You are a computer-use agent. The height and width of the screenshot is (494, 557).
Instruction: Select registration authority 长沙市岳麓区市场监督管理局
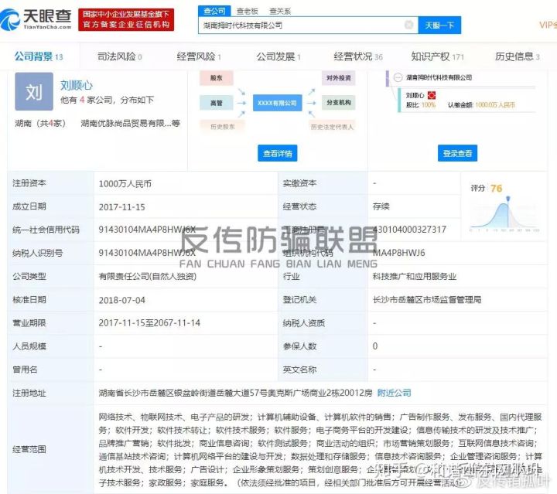pos(427,300)
